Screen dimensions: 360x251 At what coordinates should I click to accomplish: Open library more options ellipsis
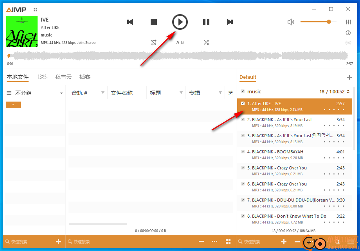click(x=215, y=242)
